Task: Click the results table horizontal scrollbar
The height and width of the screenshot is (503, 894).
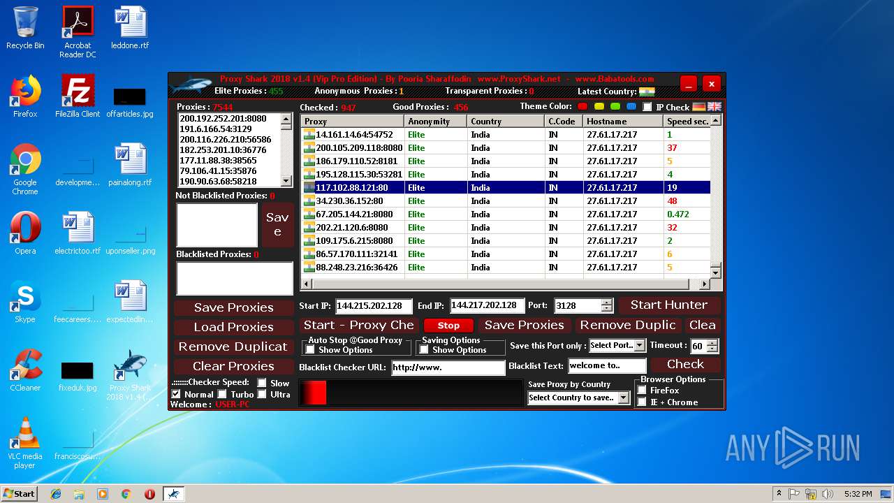Action: pyautogui.click(x=505, y=284)
